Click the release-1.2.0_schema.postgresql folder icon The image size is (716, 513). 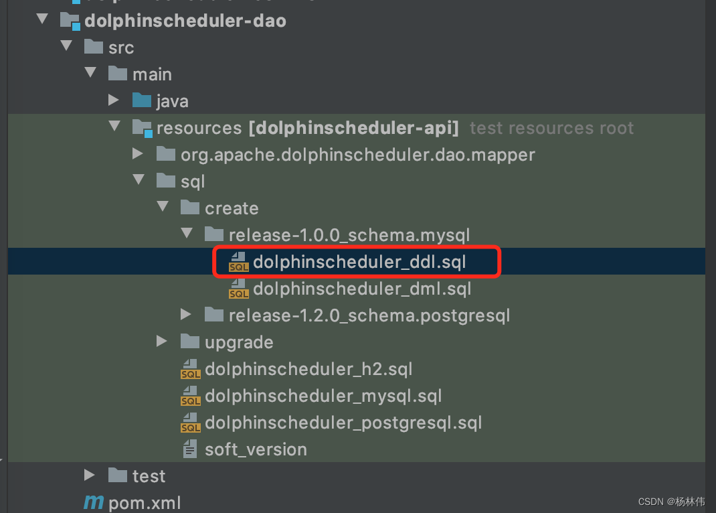(214, 314)
